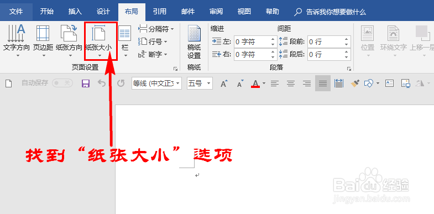The width and height of the screenshot is (434, 214).
Task: Toggle the 自动保存 autosave switch
Action: (x=62, y=83)
